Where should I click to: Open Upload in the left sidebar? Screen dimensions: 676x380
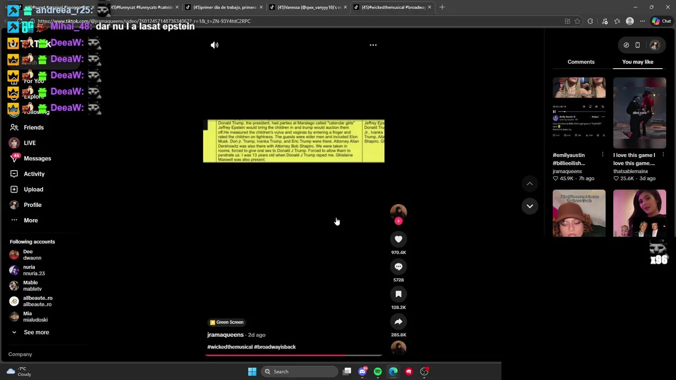[x=33, y=189]
